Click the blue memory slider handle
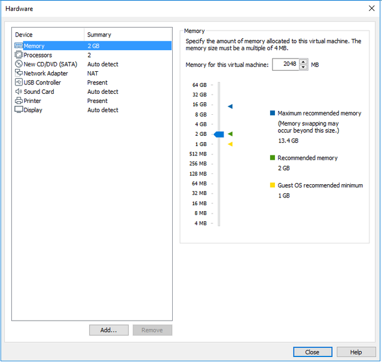382x363 pixels. pyautogui.click(x=219, y=135)
